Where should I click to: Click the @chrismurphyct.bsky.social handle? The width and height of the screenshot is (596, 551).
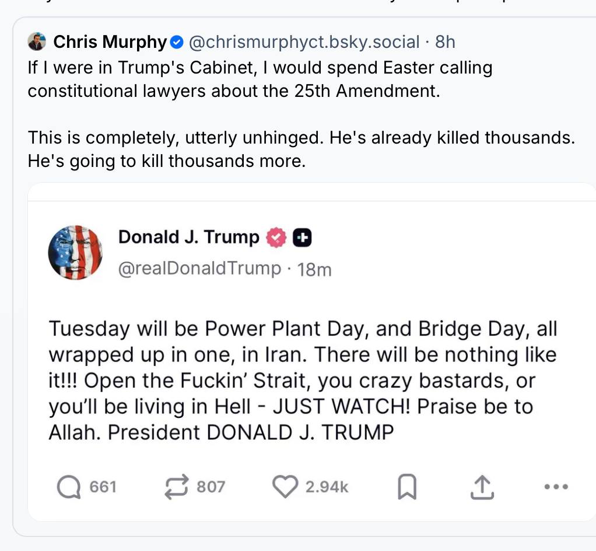point(304,42)
